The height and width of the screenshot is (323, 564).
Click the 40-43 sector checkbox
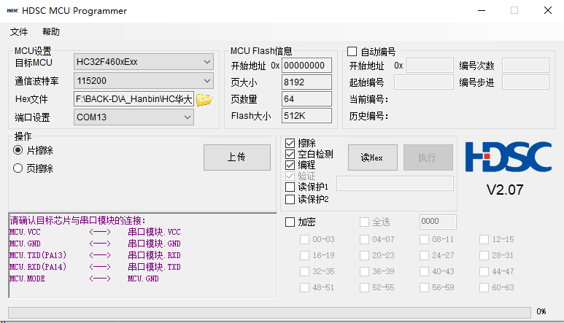coord(425,271)
